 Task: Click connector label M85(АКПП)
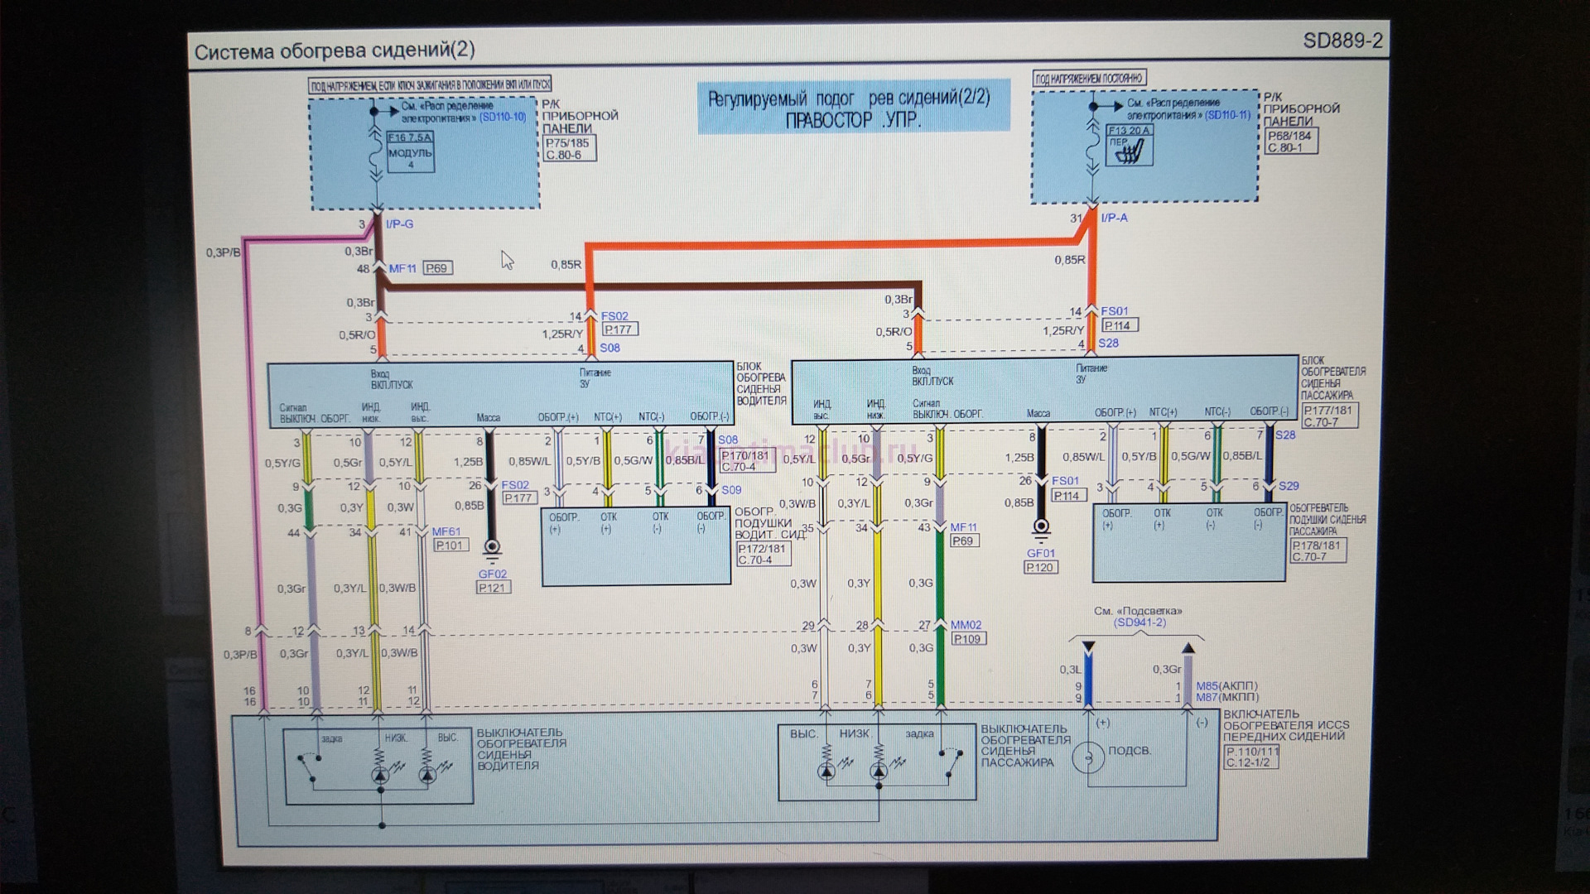click(1226, 685)
